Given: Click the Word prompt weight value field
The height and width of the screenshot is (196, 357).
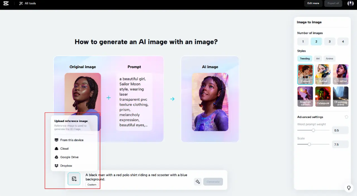Looking at the screenshot, I should (x=340, y=130).
